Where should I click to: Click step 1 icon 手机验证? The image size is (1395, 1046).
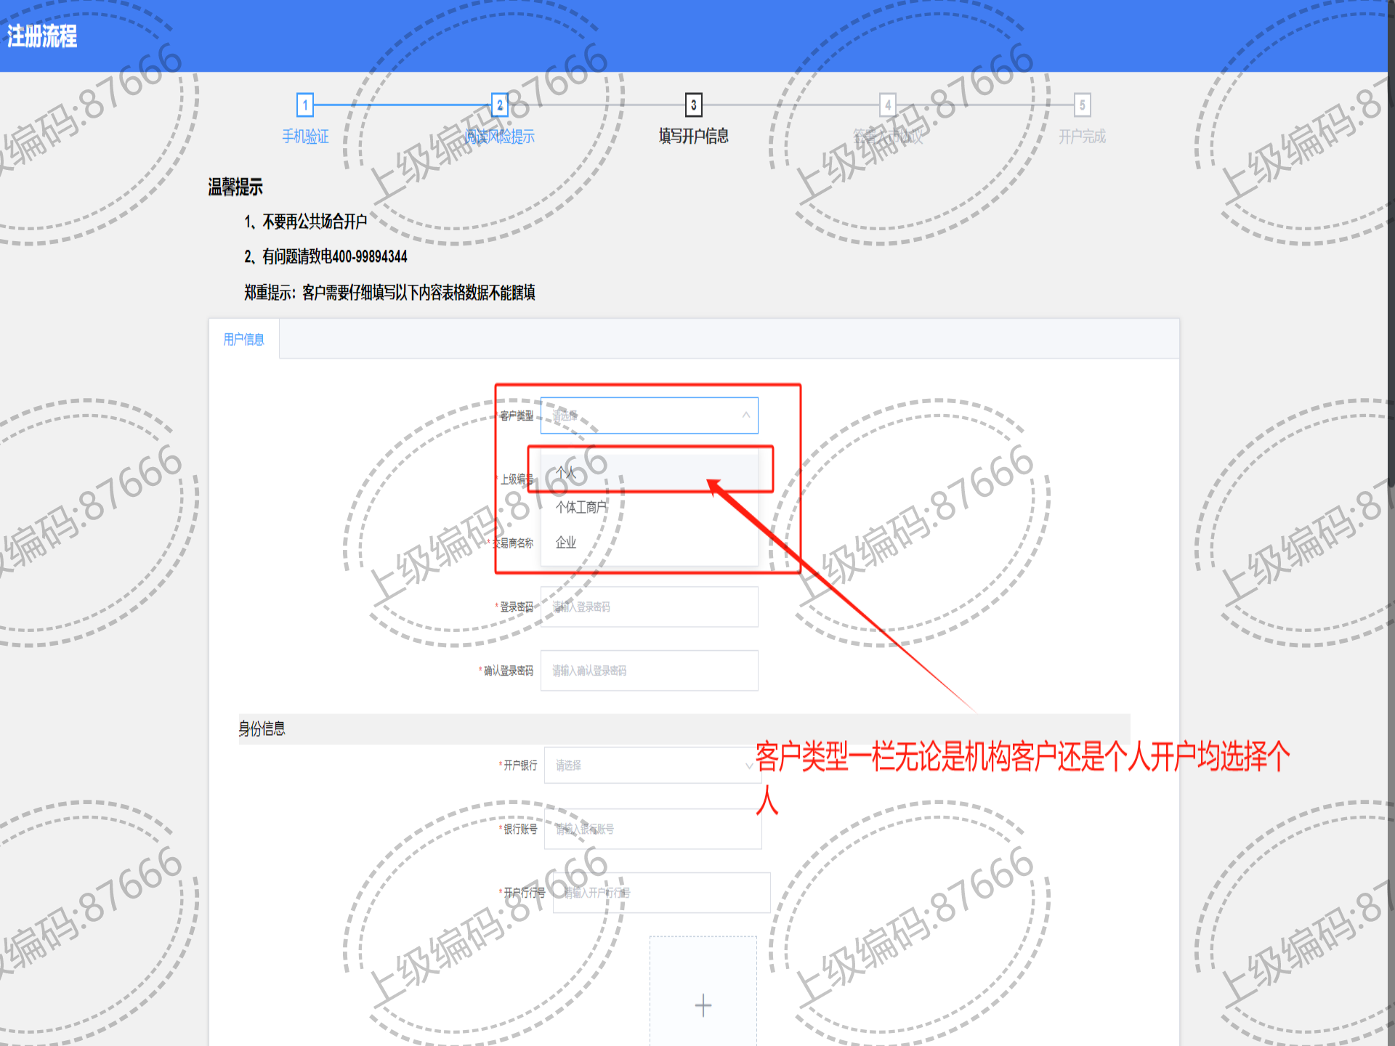tap(305, 105)
